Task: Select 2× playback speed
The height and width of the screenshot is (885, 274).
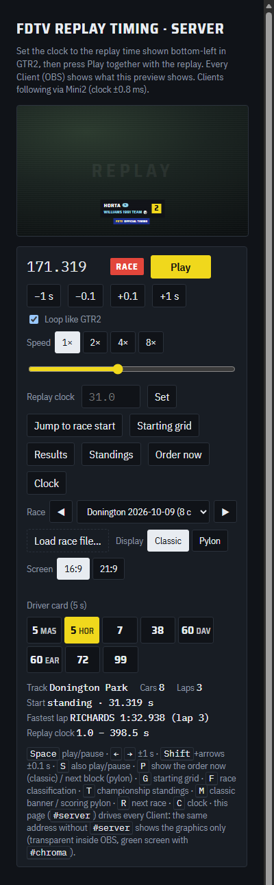Action: pyautogui.click(x=95, y=342)
